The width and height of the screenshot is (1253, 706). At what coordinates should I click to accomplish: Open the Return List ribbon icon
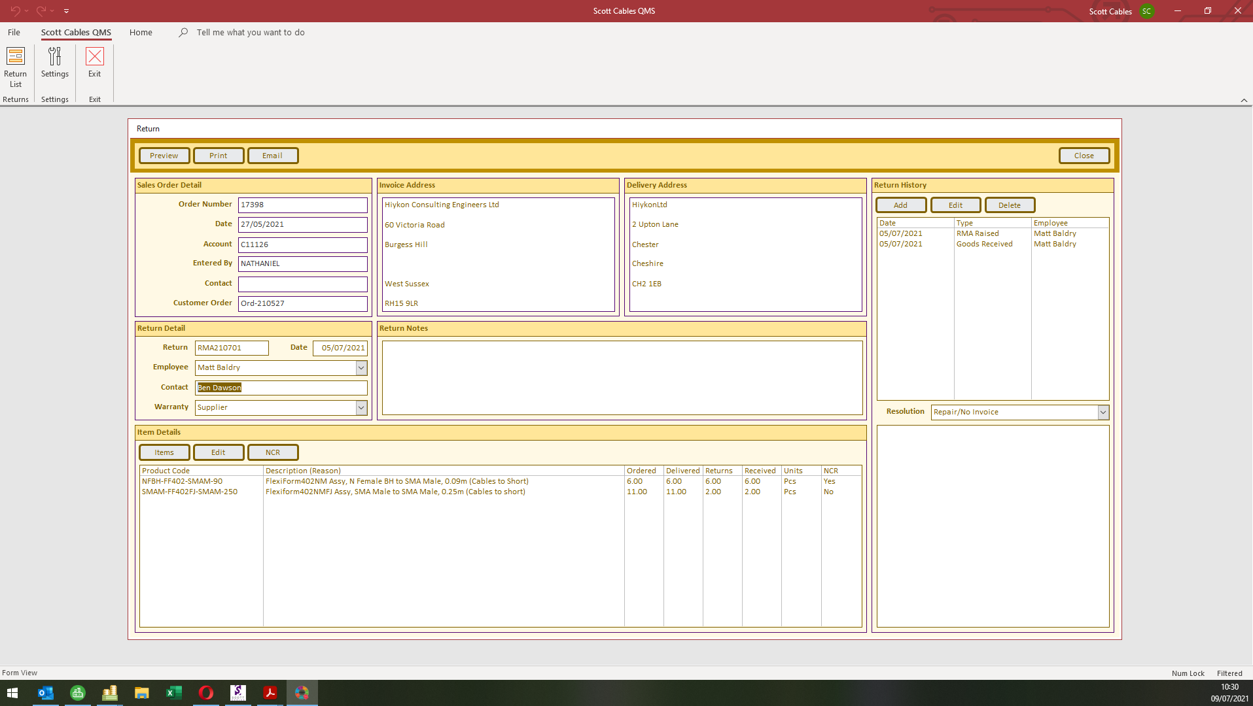tap(15, 67)
